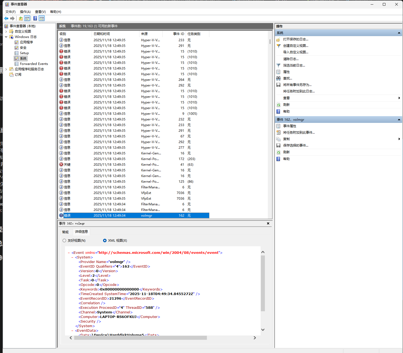Switch to the 常规 tab

point(65,232)
